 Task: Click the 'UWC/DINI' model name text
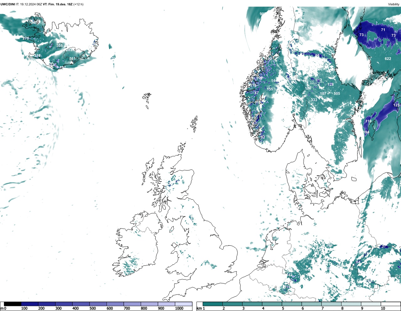tap(8, 4)
